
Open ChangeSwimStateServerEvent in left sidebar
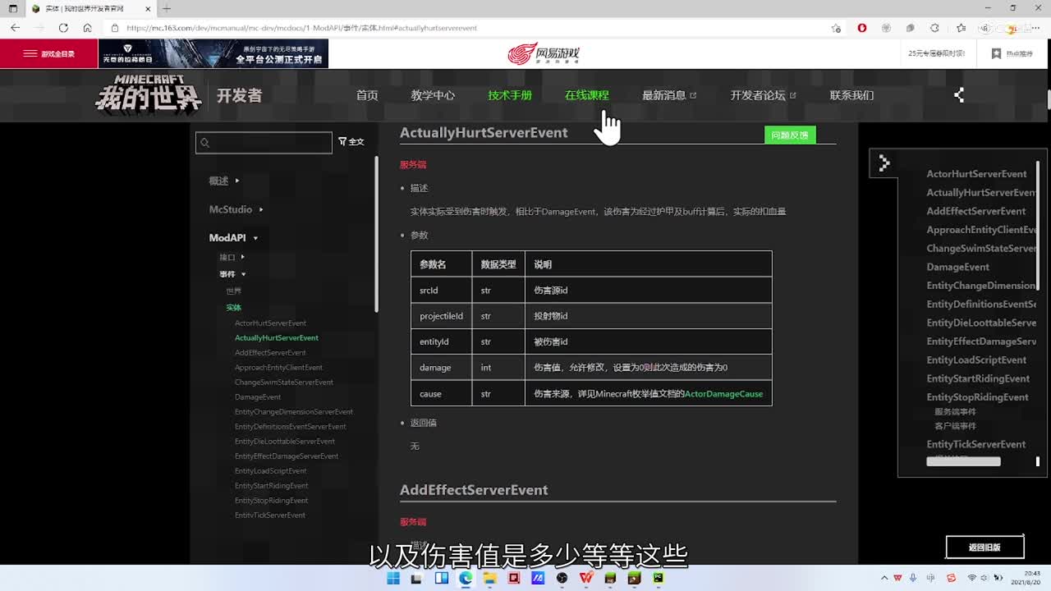point(284,383)
